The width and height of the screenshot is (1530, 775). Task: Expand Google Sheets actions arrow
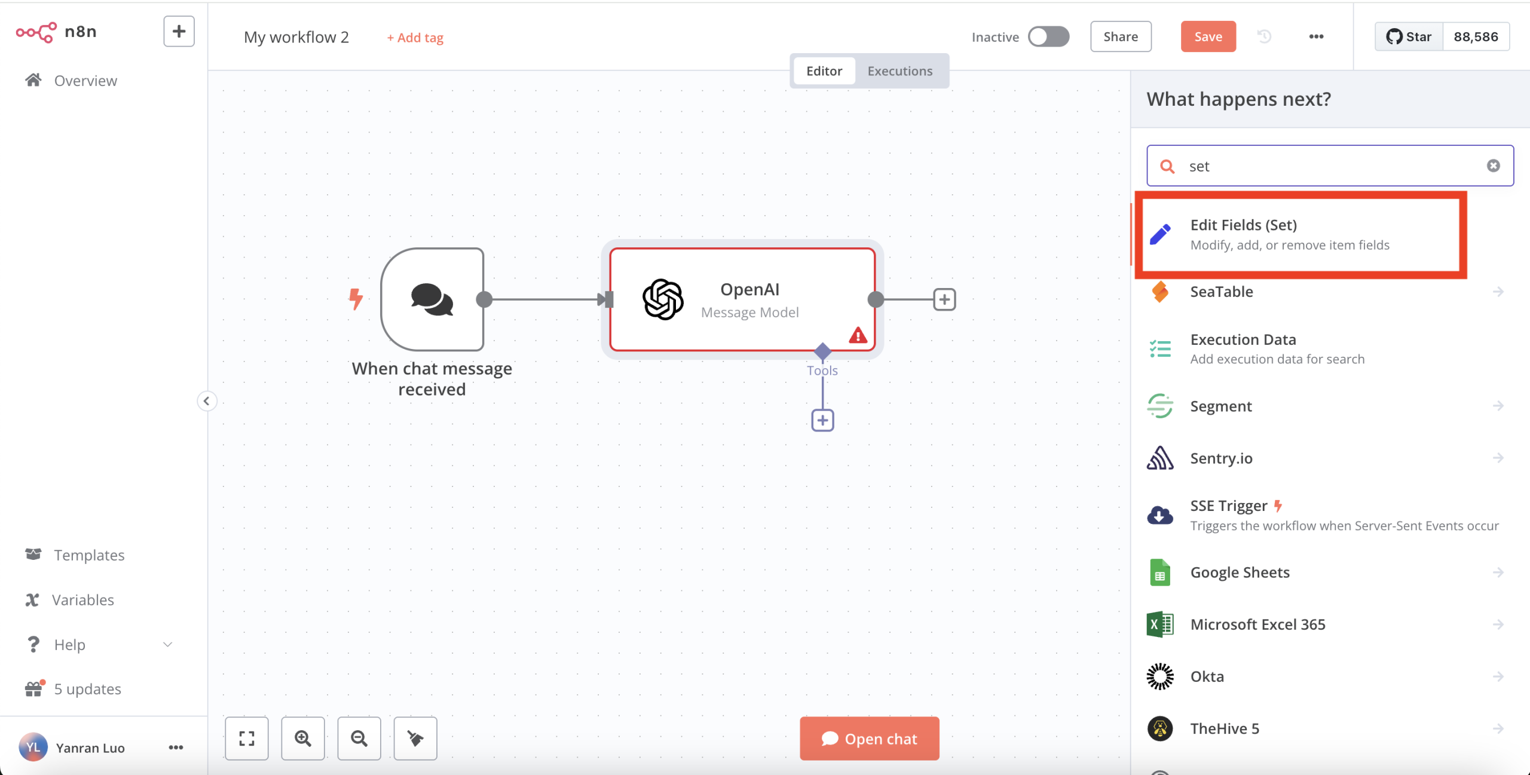point(1498,572)
